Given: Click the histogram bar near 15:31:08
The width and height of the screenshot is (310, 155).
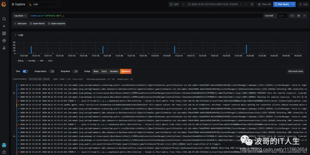Looking at the screenshot, I should pyautogui.click(x=31, y=50).
